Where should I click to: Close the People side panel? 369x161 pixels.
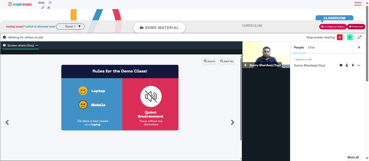tap(359, 47)
